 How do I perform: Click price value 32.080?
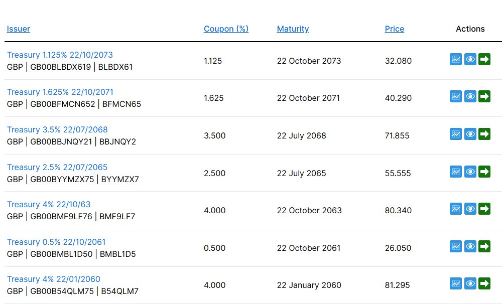[398, 61]
